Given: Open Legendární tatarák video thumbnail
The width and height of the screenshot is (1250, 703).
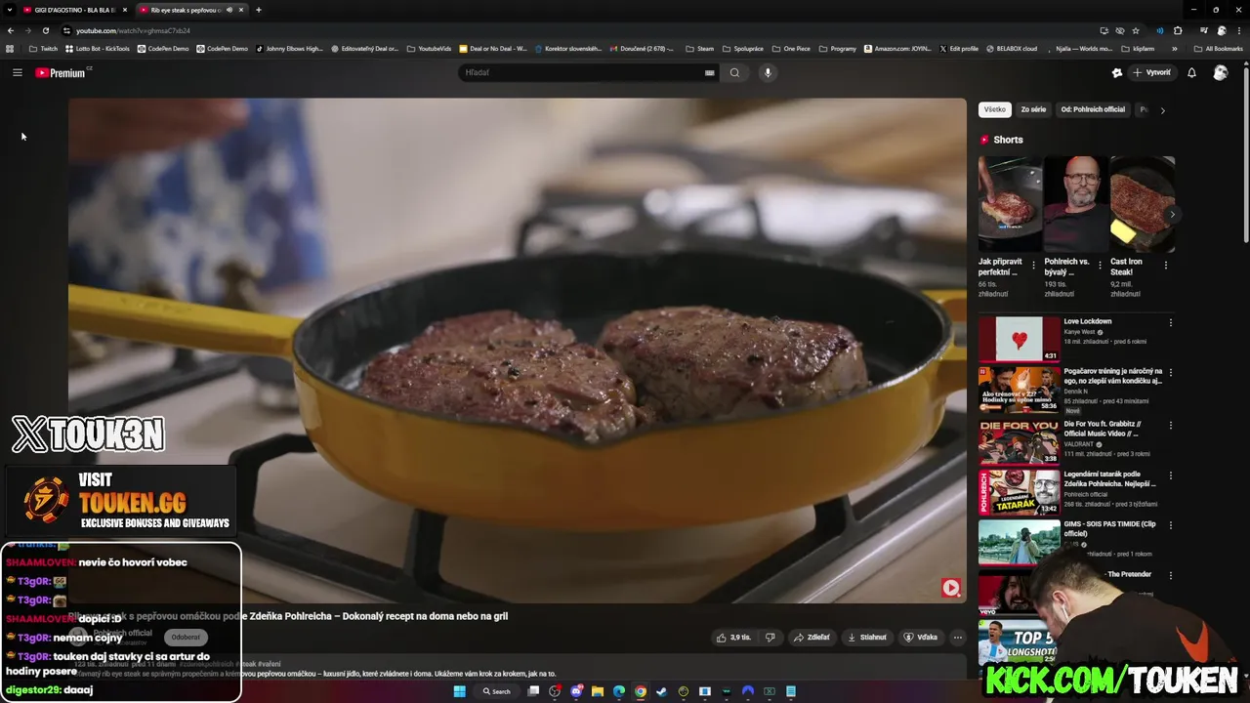Looking at the screenshot, I should point(1019,492).
